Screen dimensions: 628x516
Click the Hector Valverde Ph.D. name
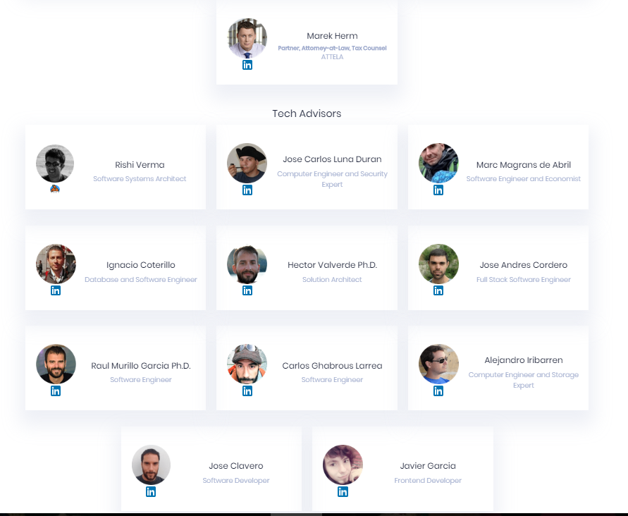tap(332, 265)
